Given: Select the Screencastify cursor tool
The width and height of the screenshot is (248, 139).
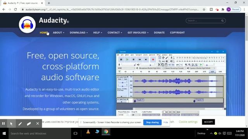Looking at the screenshot, I should 11,124.
